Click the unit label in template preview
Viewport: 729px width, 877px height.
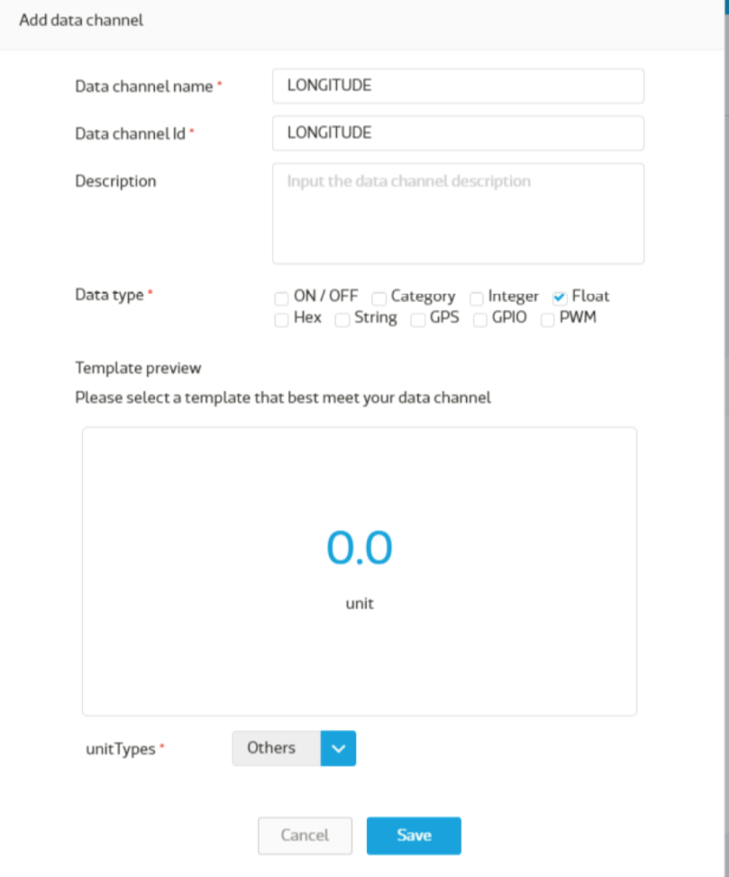(360, 603)
